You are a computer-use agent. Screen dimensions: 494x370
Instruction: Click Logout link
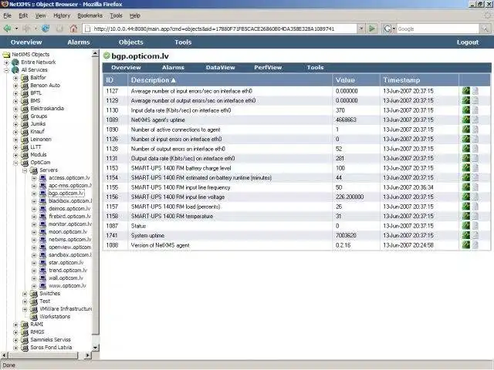(468, 42)
